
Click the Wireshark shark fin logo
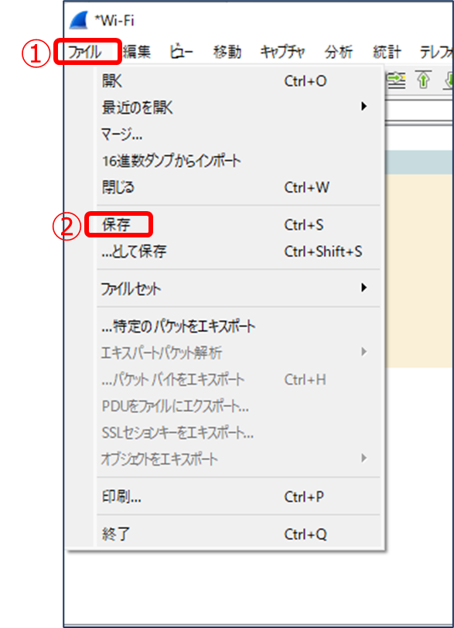tap(79, 20)
